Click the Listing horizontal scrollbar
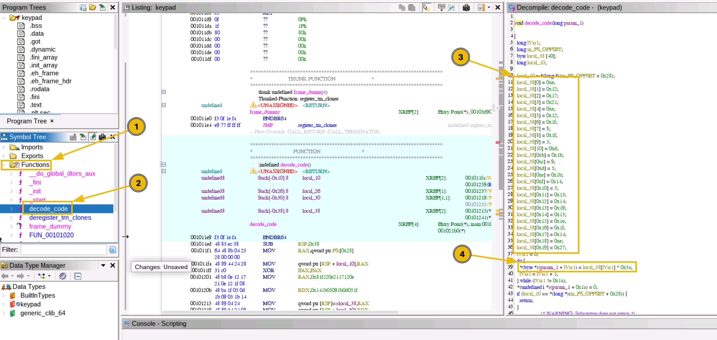The image size is (717, 340). 280,312
